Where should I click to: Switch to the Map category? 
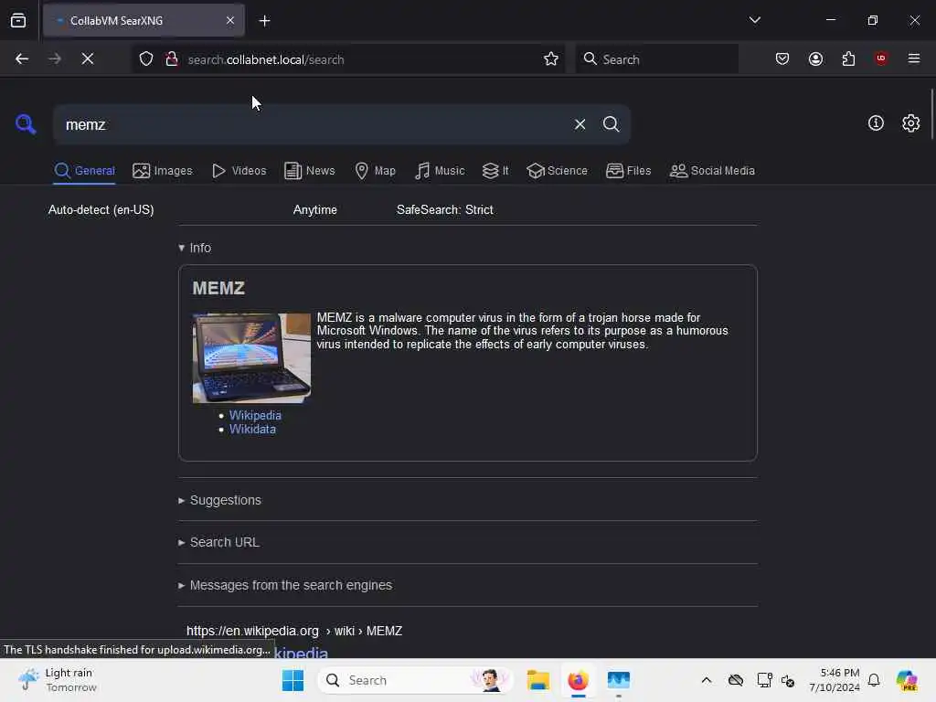pos(375,171)
